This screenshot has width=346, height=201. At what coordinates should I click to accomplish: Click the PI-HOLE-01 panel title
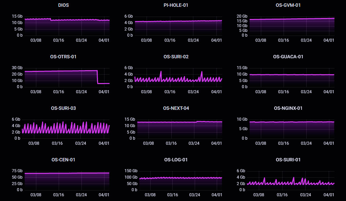click(176, 5)
